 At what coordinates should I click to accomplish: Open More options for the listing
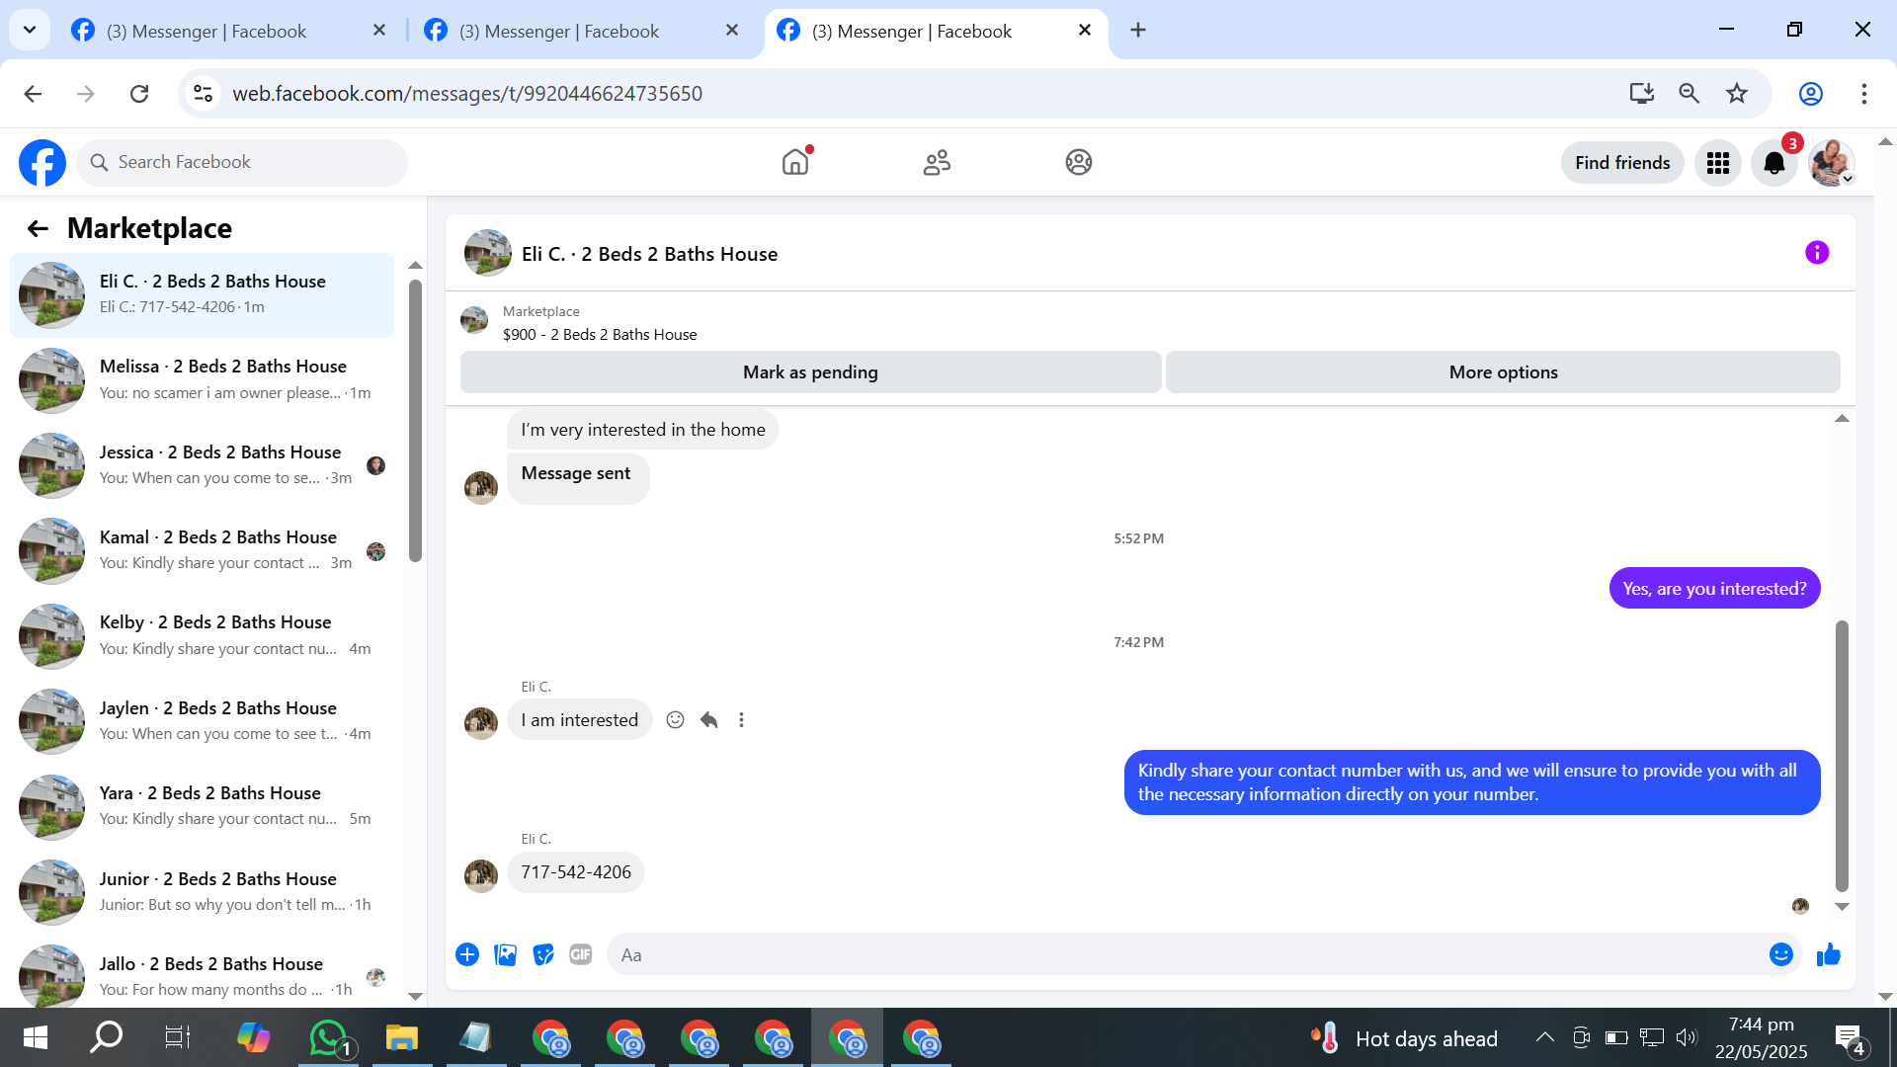point(1503,372)
